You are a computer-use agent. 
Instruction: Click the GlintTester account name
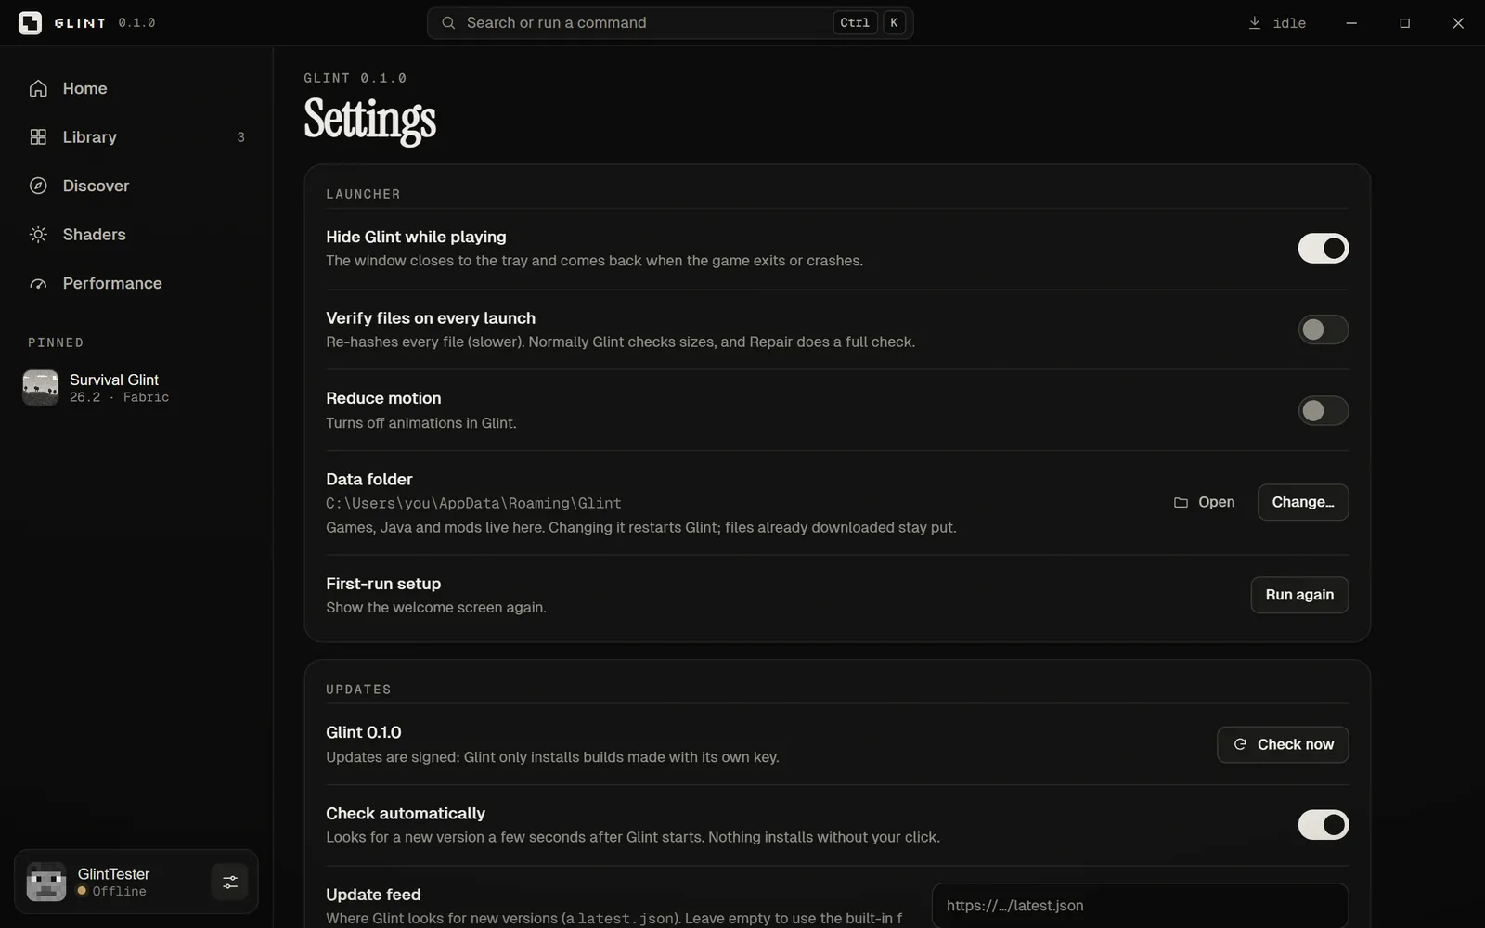[x=113, y=874]
